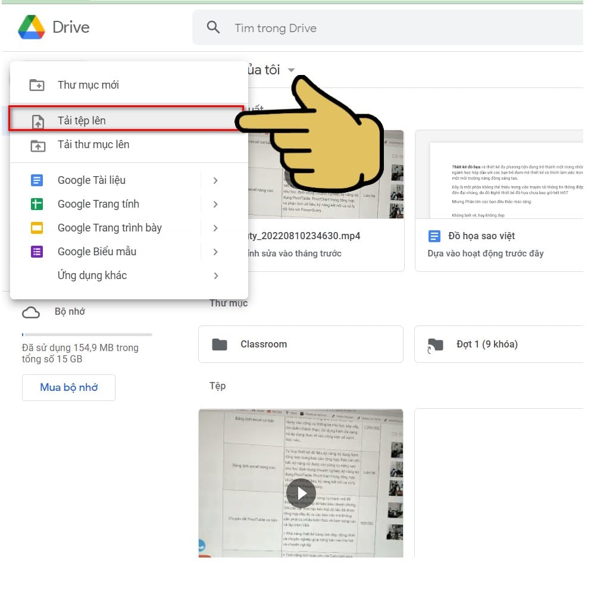Click the Dựa vào hoạt động trước đây text
The height and width of the screenshot is (595, 591).
pos(486,253)
